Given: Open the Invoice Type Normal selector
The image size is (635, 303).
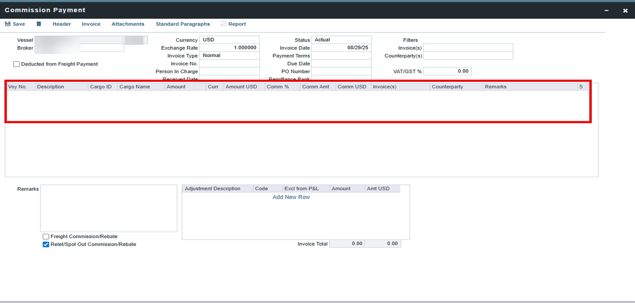Looking at the screenshot, I should coord(229,56).
